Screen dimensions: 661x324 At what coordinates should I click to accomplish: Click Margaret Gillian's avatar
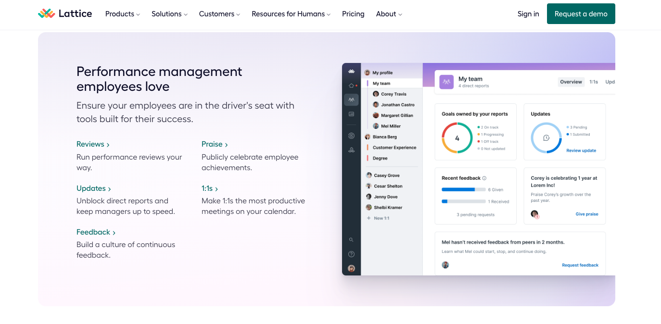click(x=376, y=115)
